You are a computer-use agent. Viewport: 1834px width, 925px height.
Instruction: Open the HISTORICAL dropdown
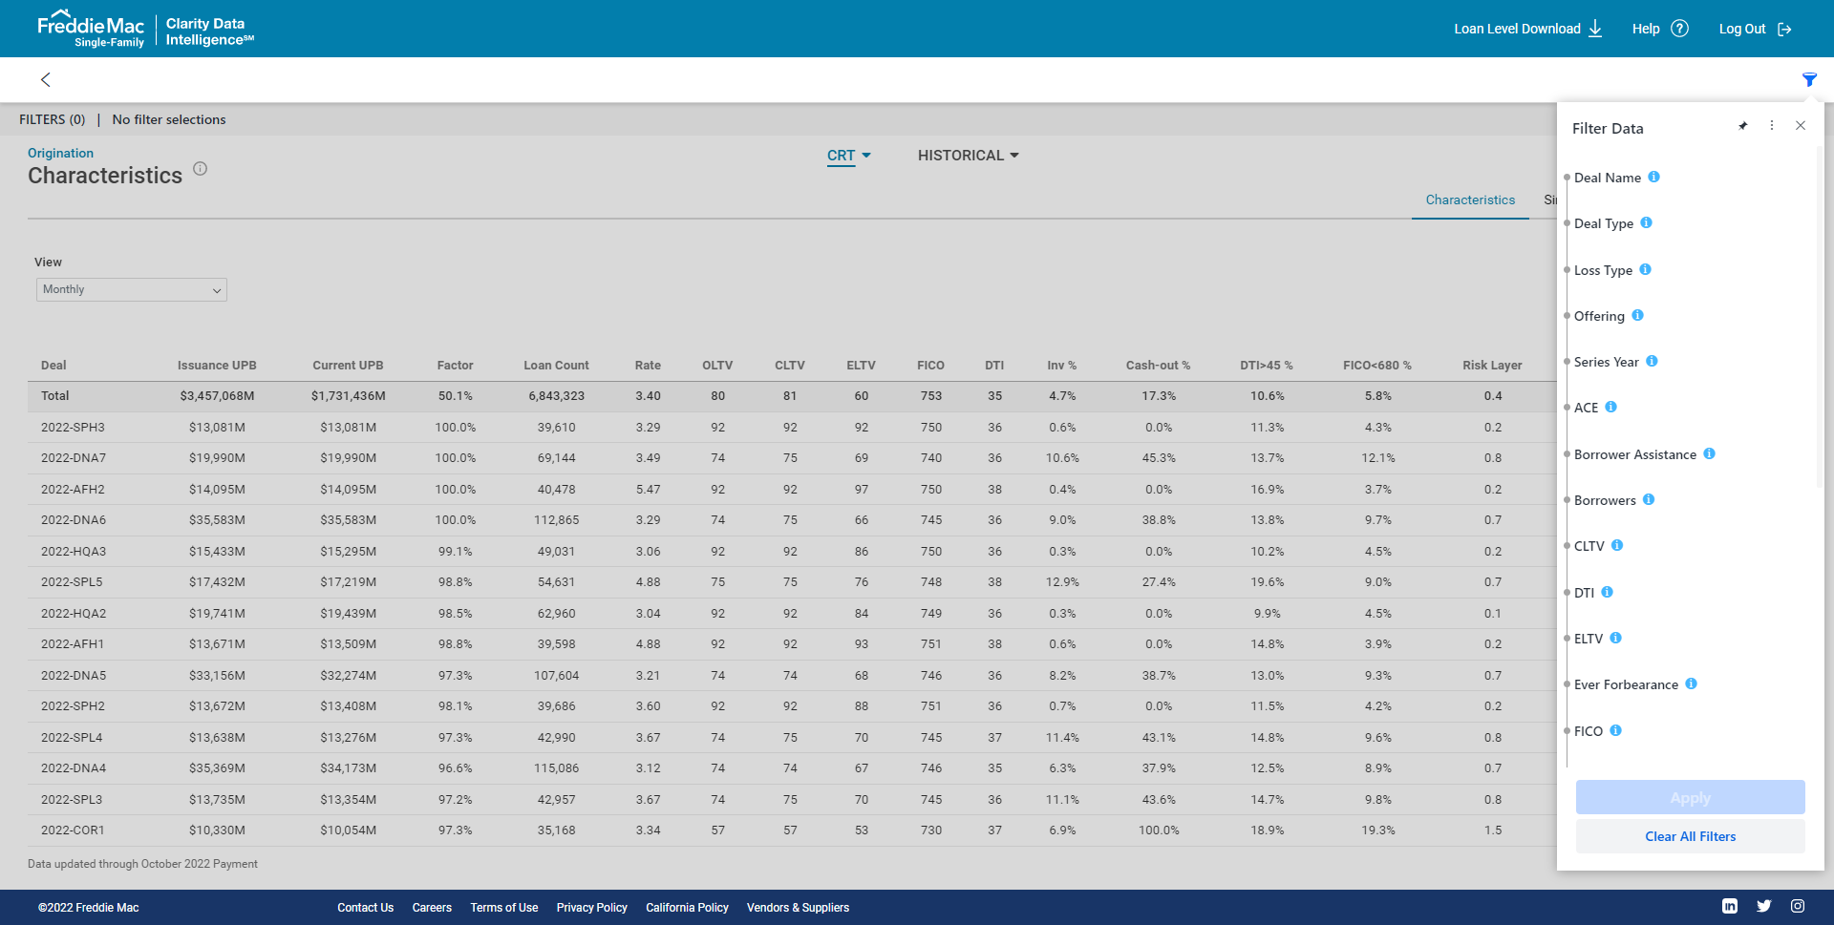coord(968,156)
